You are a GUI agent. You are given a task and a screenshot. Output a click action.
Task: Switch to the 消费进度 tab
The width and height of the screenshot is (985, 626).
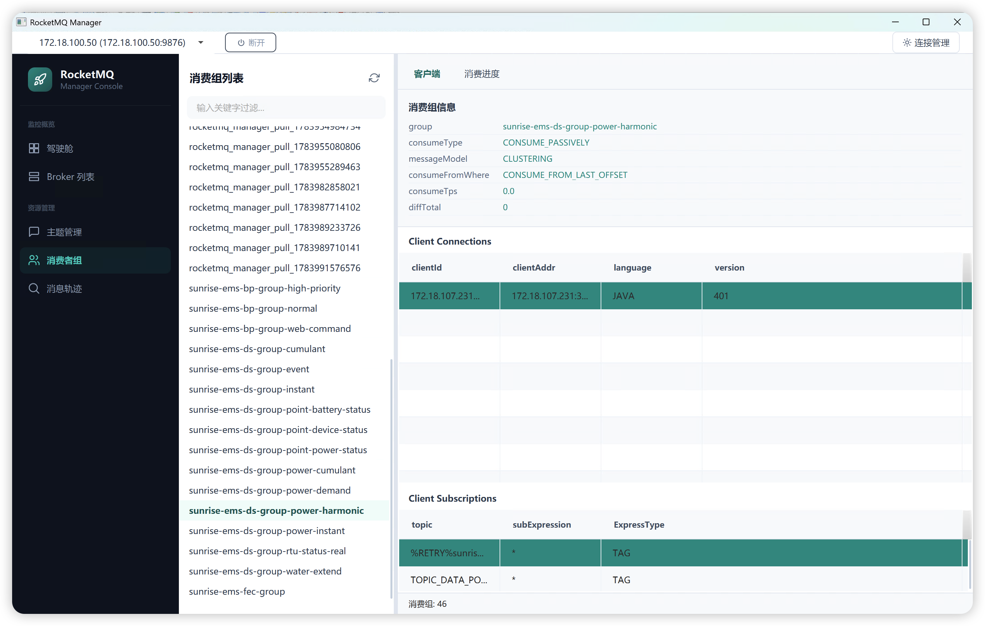point(482,74)
